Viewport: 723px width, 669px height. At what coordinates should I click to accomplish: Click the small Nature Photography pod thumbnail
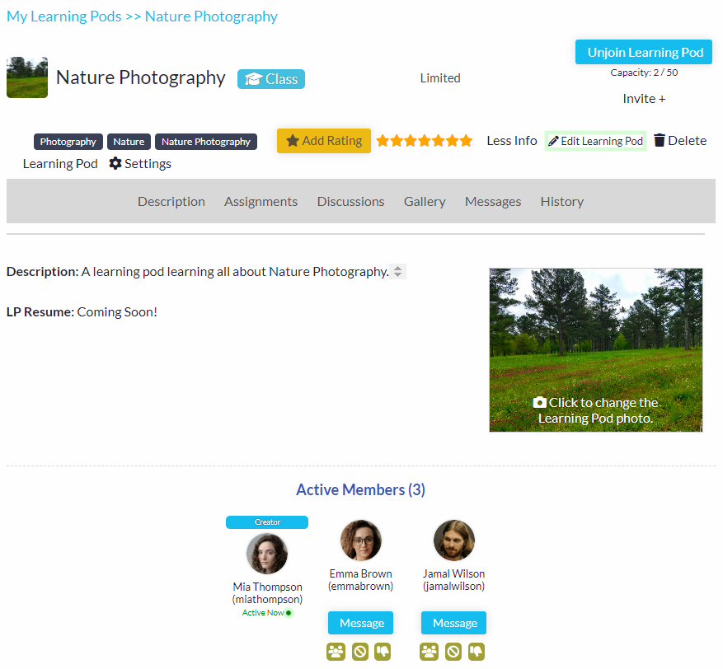(27, 77)
